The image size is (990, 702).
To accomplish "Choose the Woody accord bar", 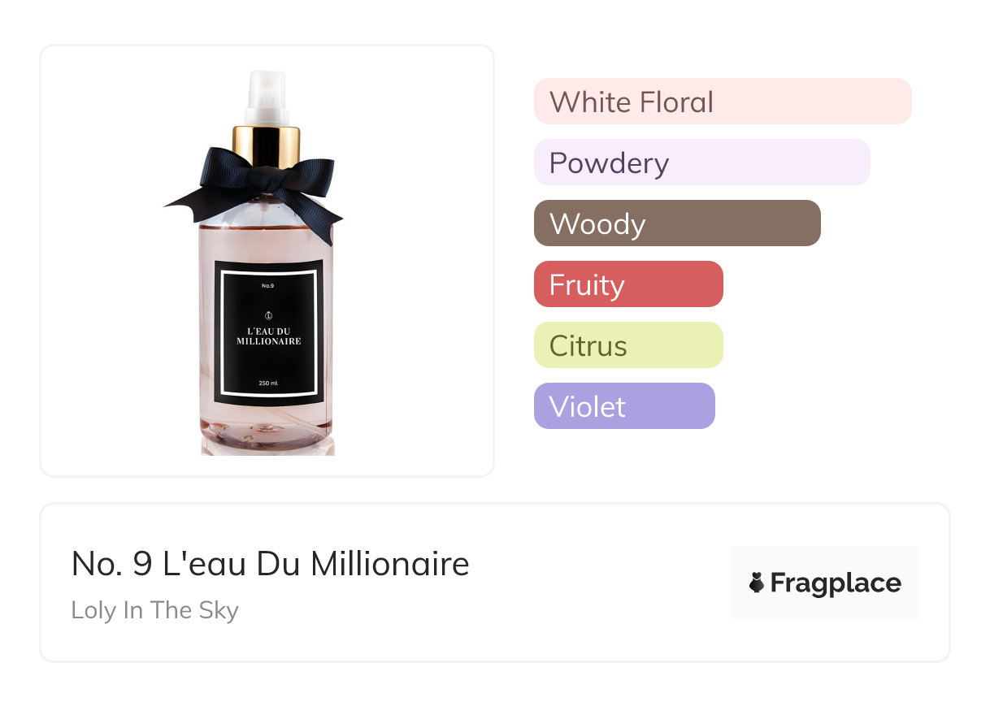I will [x=677, y=223].
